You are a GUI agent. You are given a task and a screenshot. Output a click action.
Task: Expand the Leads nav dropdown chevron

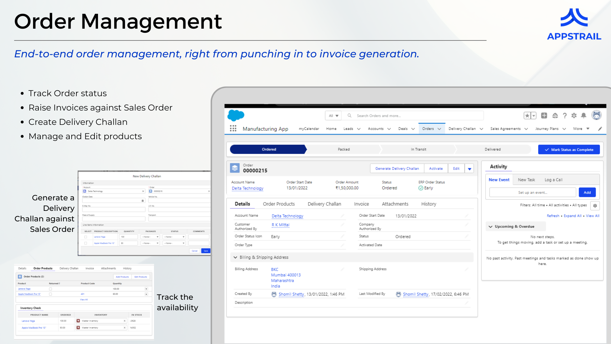tap(359, 129)
